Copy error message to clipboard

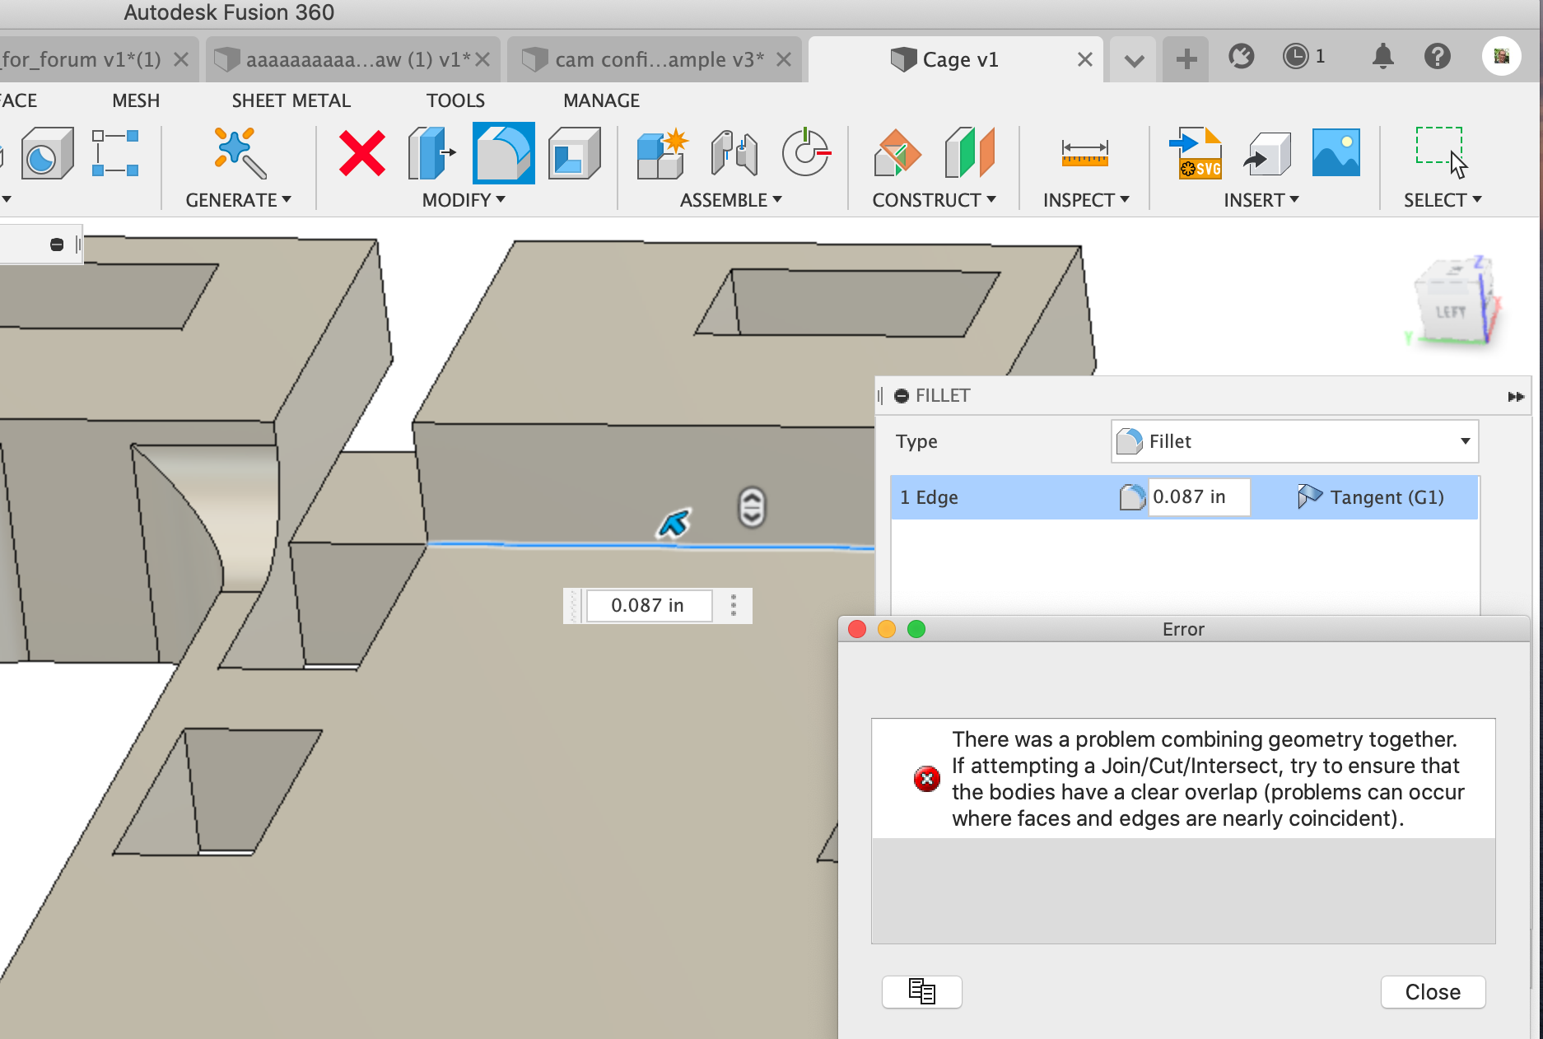point(921,992)
